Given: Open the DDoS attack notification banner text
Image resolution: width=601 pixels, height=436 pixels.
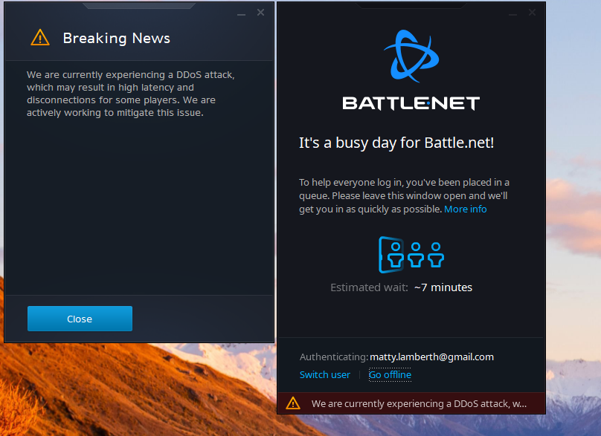Looking at the screenshot, I should tap(419, 403).
